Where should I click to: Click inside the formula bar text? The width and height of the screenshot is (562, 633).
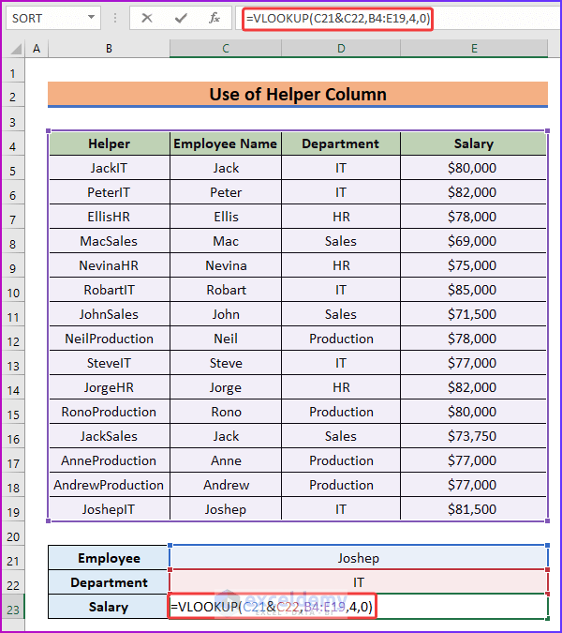(338, 18)
